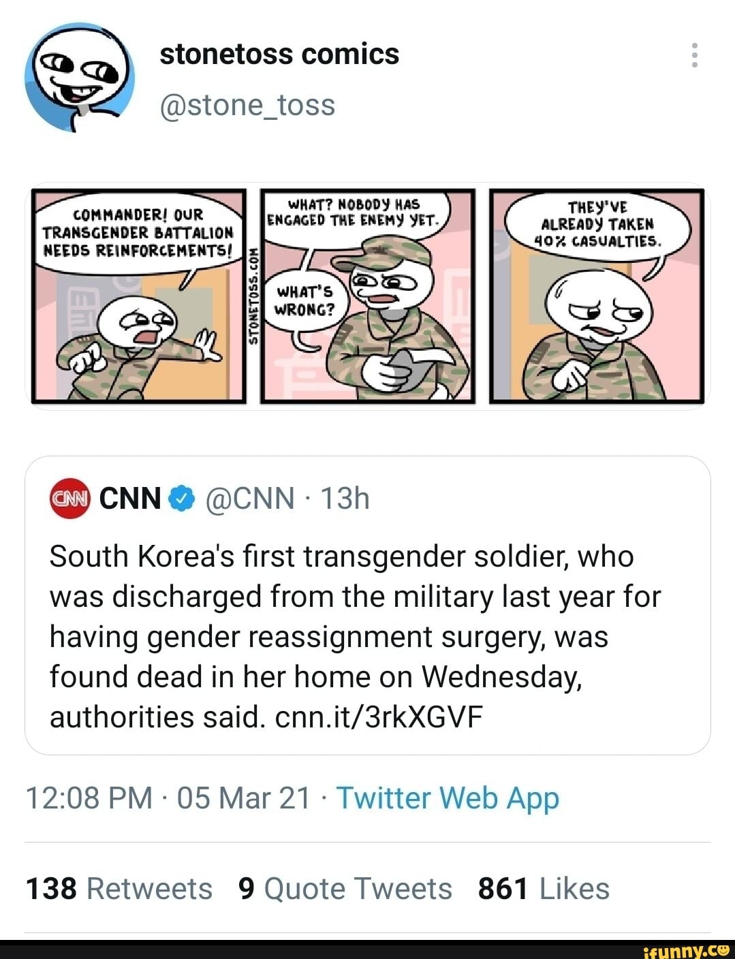735x959 pixels.
Task: Click the blue verified badge next to CNN
Action: tap(181, 499)
